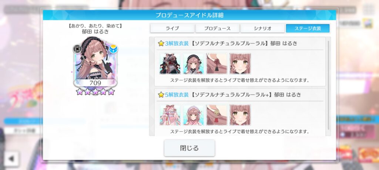Select the 5解放衣装 face makeup icon

(x=240, y=115)
